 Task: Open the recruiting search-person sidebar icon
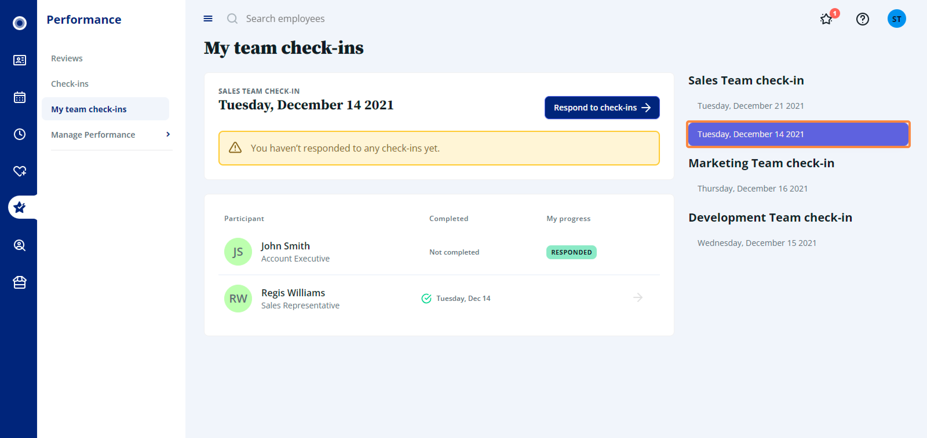pyautogui.click(x=19, y=245)
